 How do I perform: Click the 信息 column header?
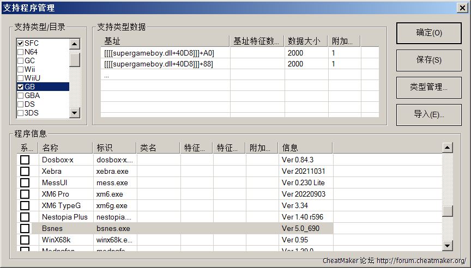point(305,148)
